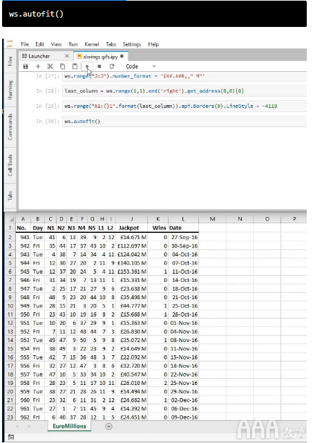This screenshot has height=443, width=313.
Task: Add new sheet with circled plus icon
Action: click(108, 426)
